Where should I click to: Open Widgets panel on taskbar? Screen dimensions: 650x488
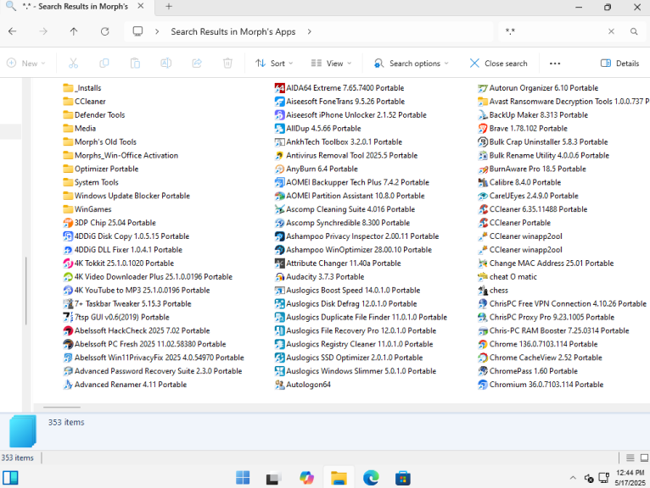[x=10, y=478]
